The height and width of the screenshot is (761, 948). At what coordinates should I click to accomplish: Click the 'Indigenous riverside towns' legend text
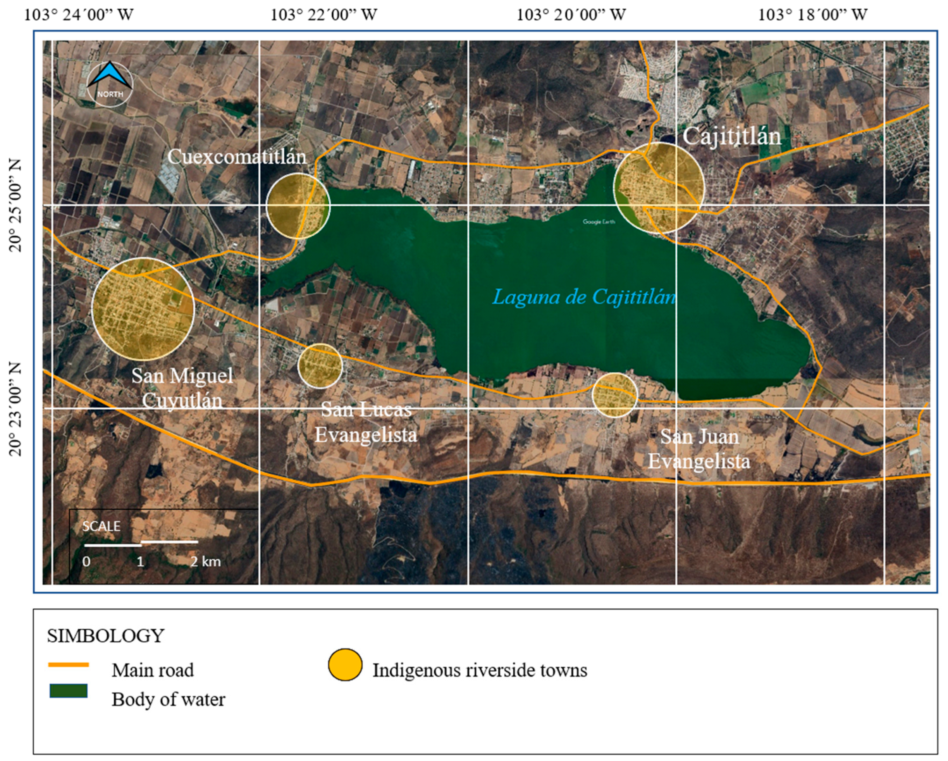point(480,670)
